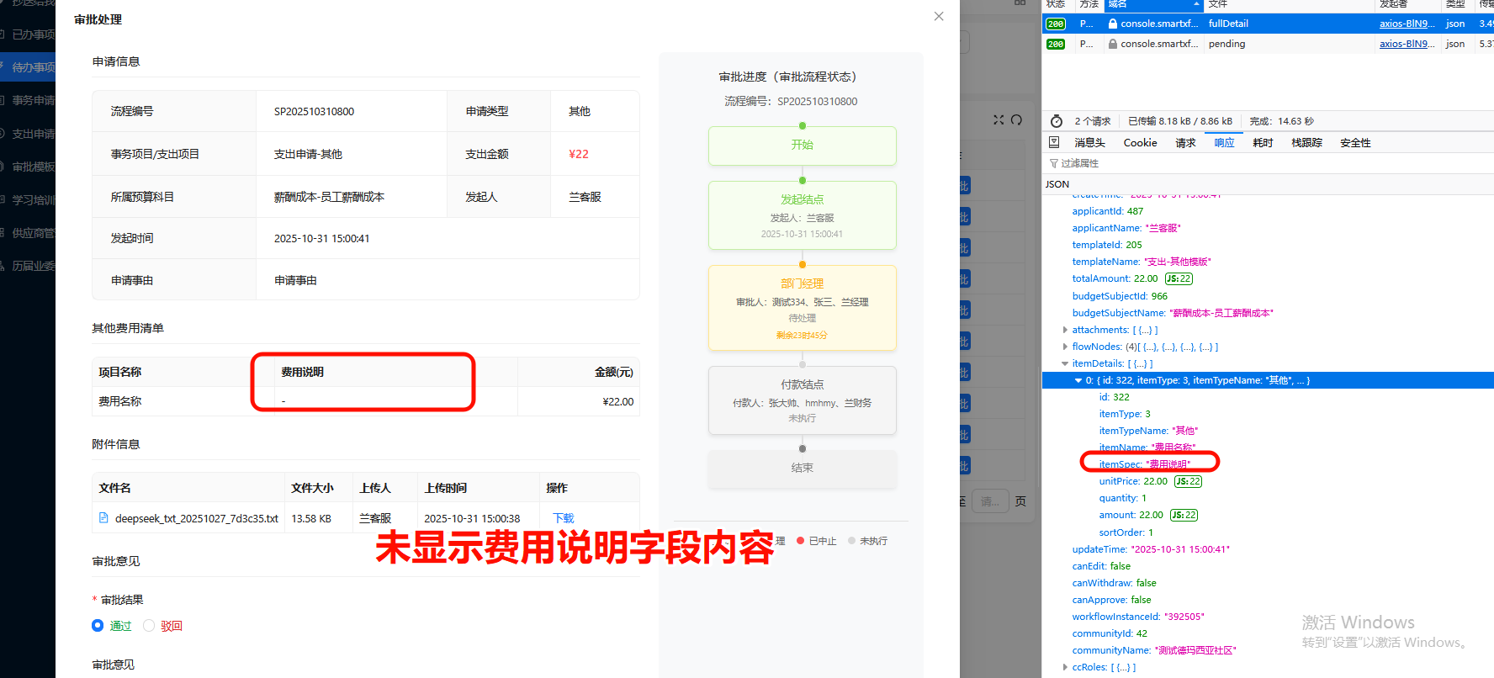The height and width of the screenshot is (678, 1494).
Task: Click the JS:22 badge next to totalAmount
Action: pyautogui.click(x=1179, y=278)
